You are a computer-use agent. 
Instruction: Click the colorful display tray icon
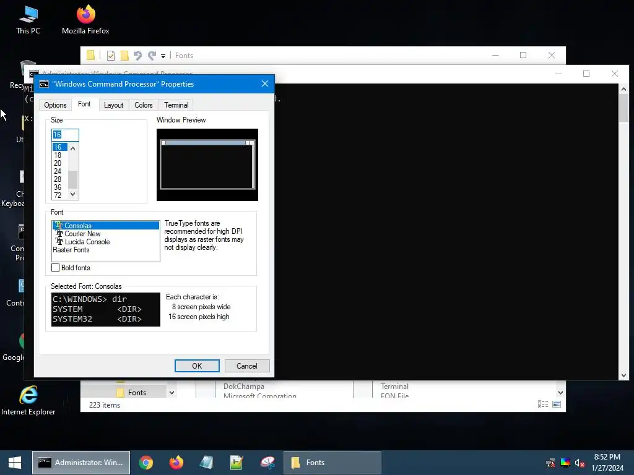tap(565, 463)
